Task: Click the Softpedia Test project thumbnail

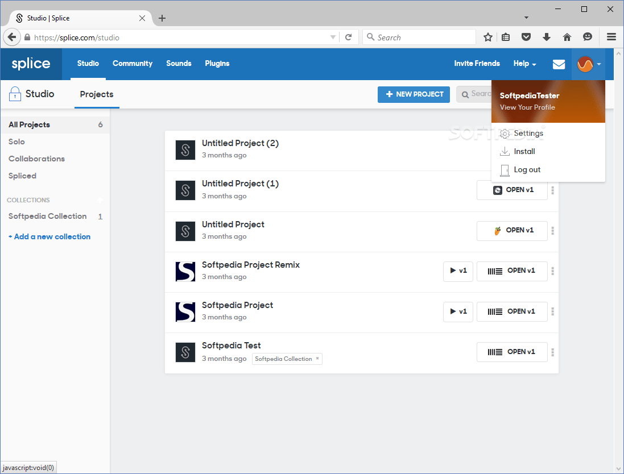Action: [x=185, y=352]
